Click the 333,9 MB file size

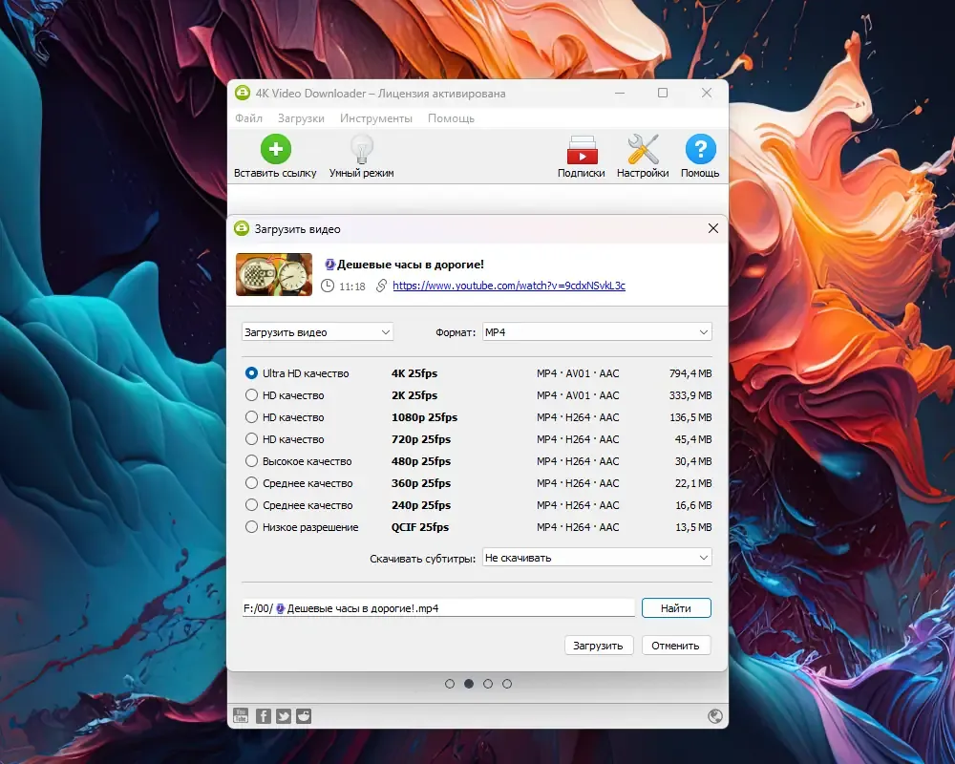(690, 394)
